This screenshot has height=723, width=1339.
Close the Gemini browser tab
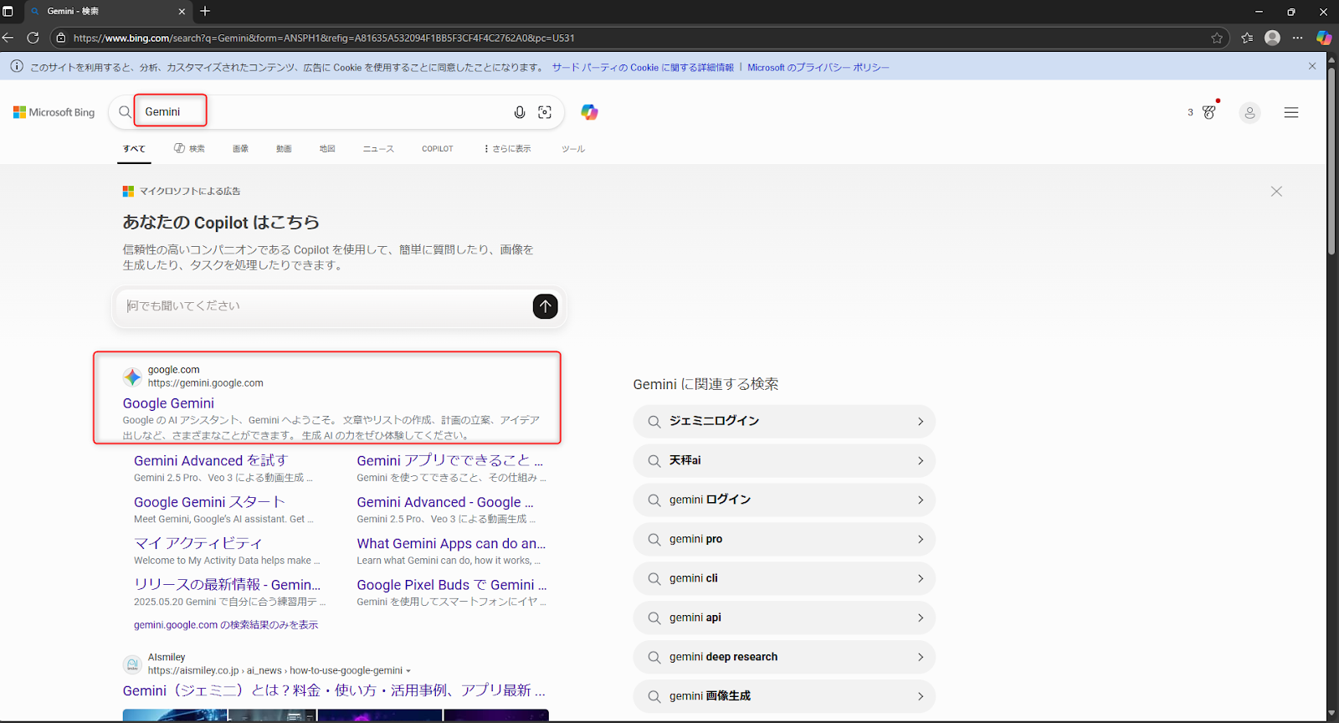coord(182,11)
